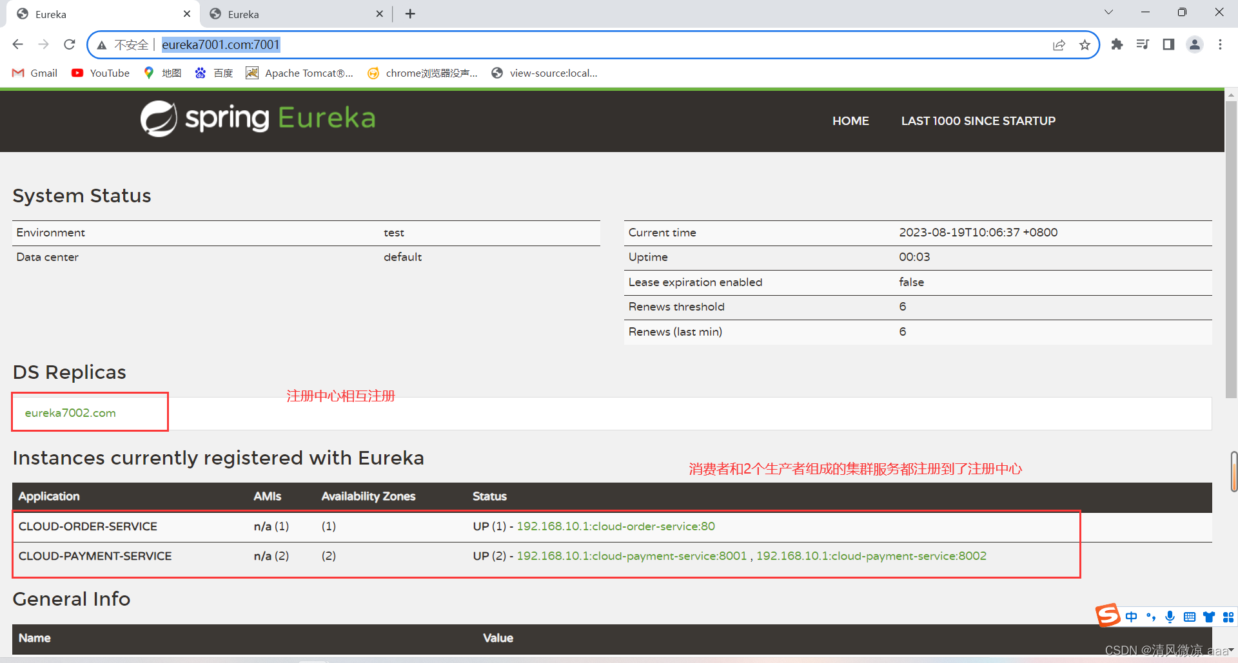The height and width of the screenshot is (663, 1238).
Task: Toggle the browser side panel icon
Action: coord(1168,44)
